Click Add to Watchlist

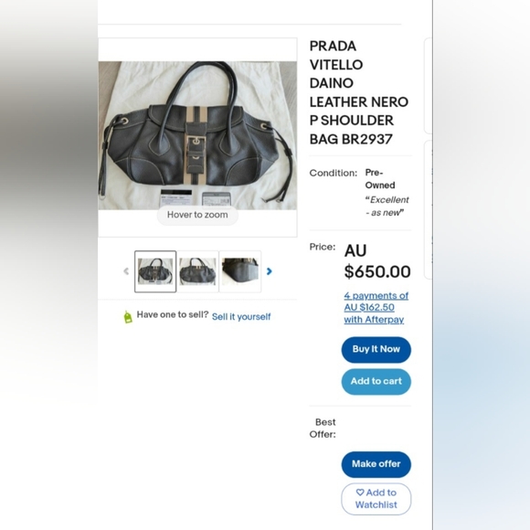pyautogui.click(x=376, y=499)
